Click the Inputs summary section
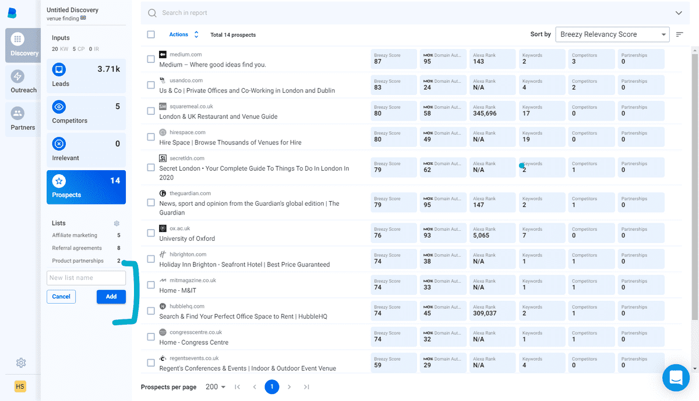Image resolution: width=699 pixels, height=401 pixels. [86, 43]
